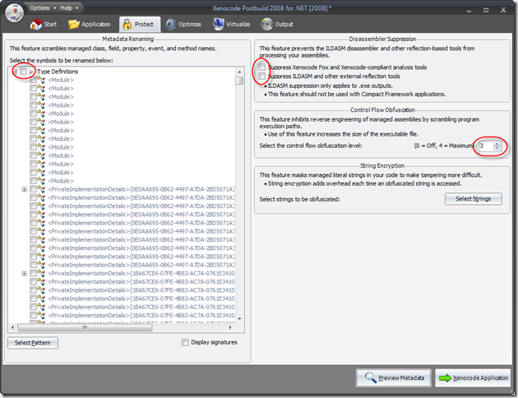Collapse the Type Definitions tree root
The width and height of the screenshot is (518, 398).
point(14,72)
